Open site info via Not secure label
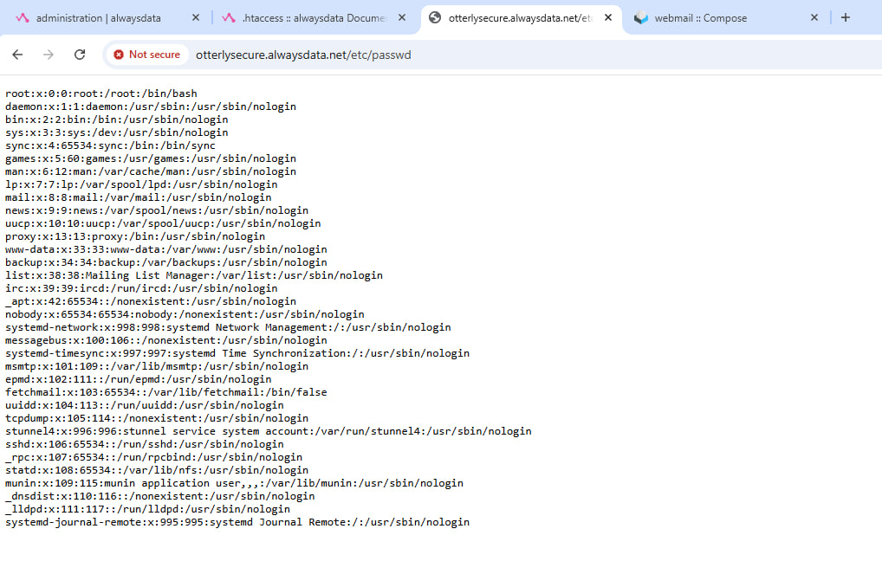Screen dimensions: 882x574 click(153, 55)
